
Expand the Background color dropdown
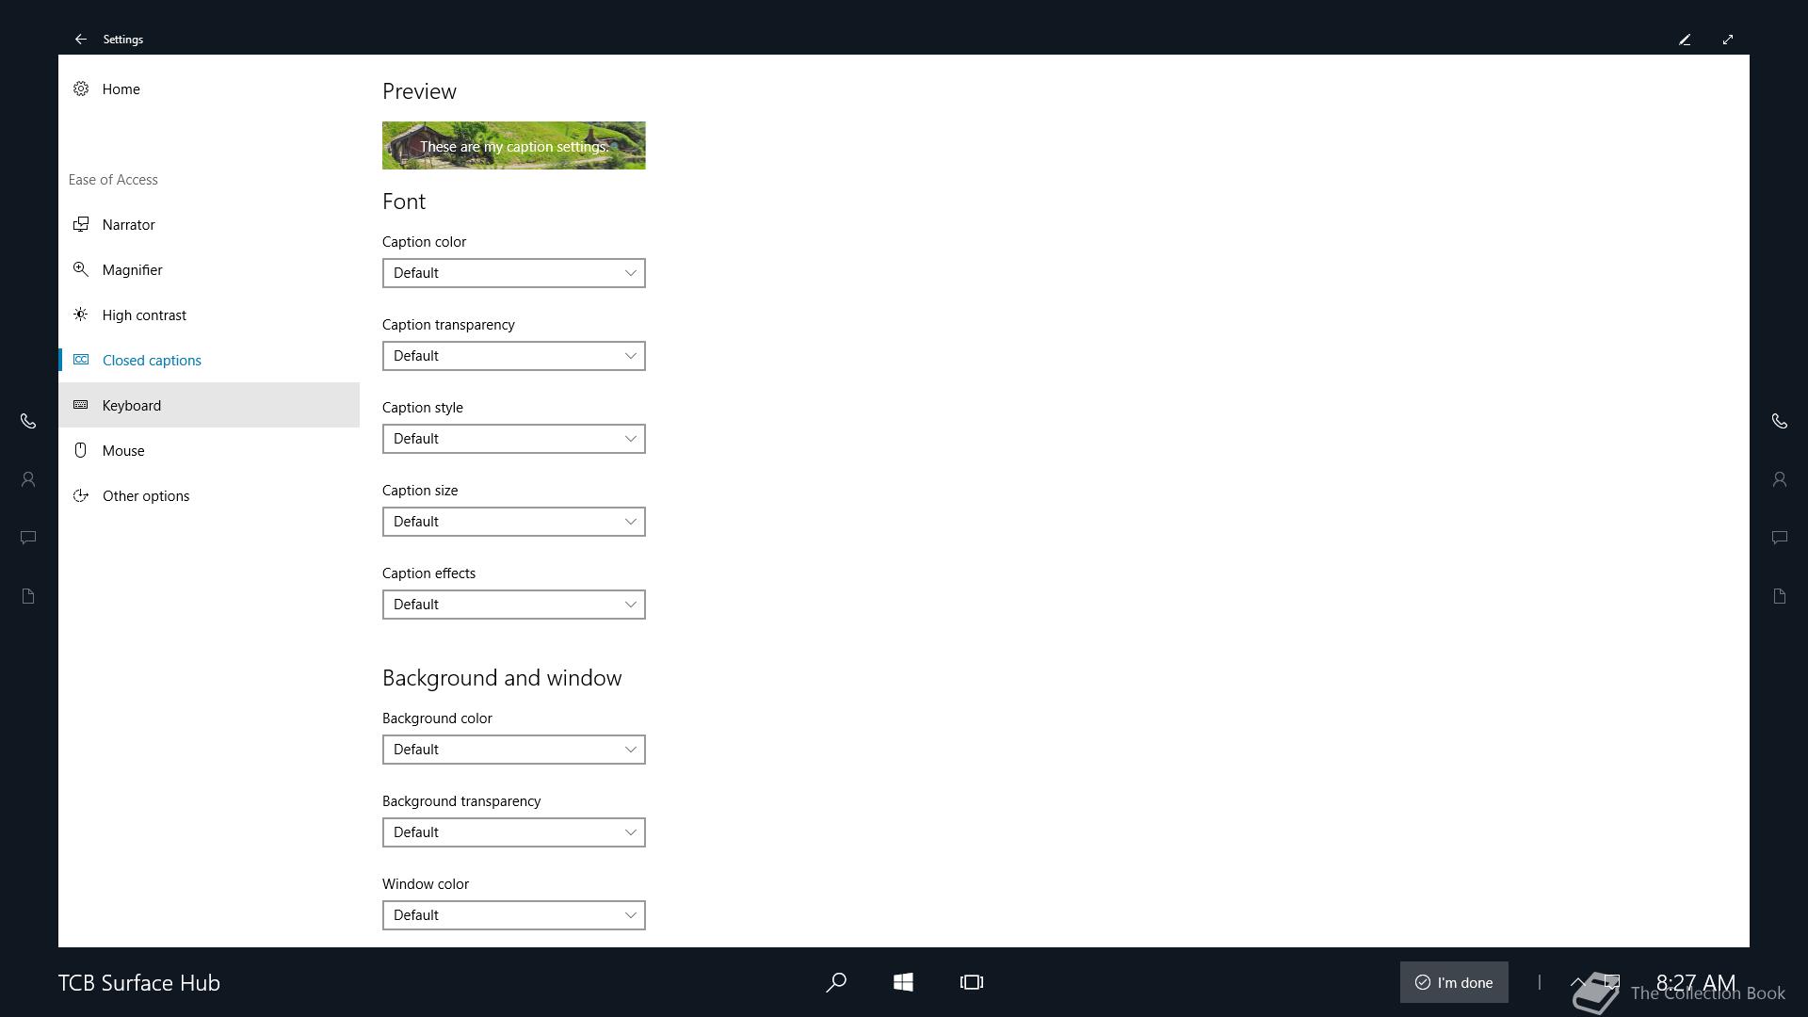pyautogui.click(x=514, y=750)
